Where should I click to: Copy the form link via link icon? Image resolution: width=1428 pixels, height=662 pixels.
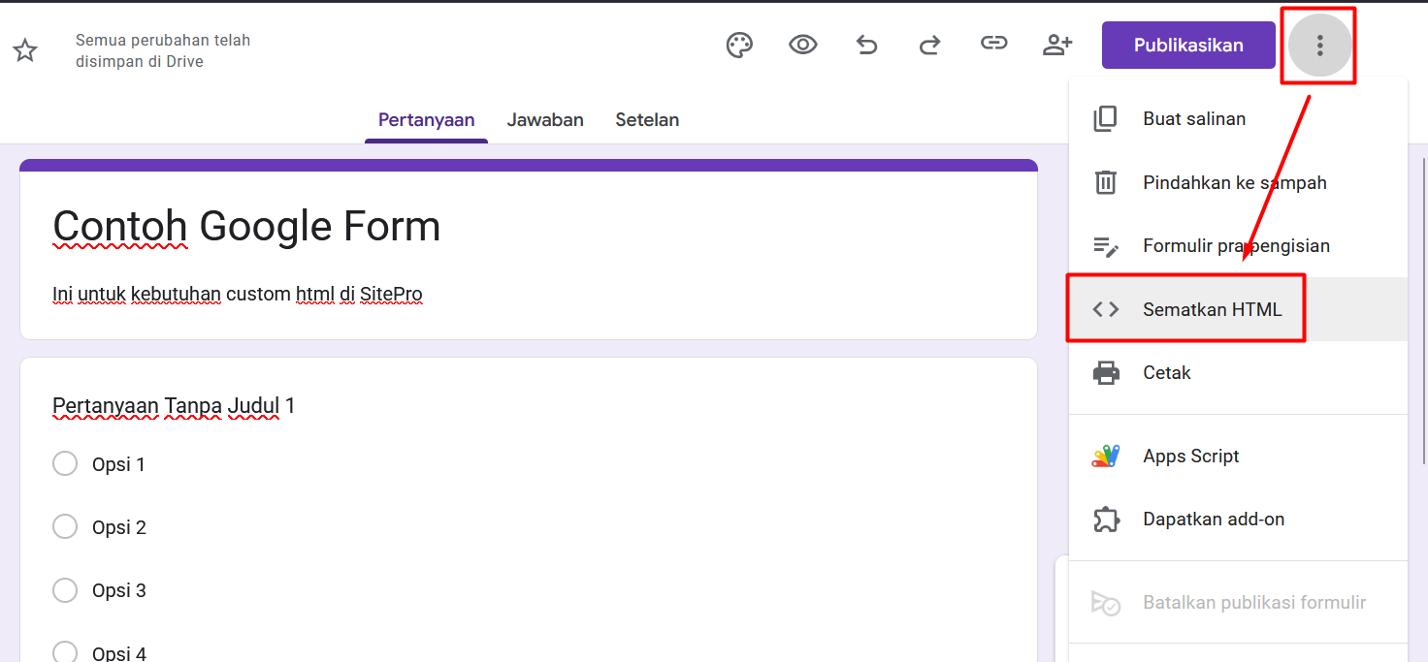tap(993, 45)
